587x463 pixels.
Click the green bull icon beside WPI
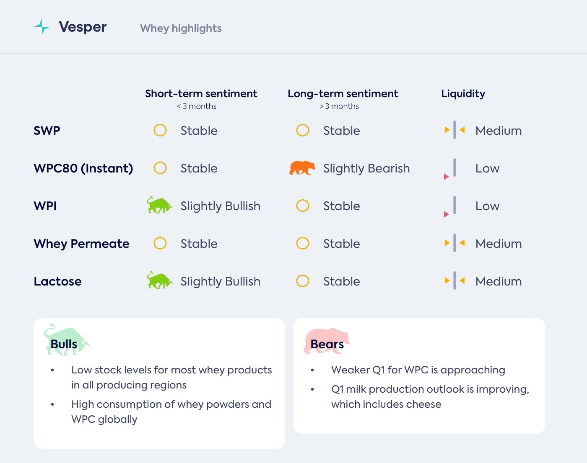tap(159, 205)
